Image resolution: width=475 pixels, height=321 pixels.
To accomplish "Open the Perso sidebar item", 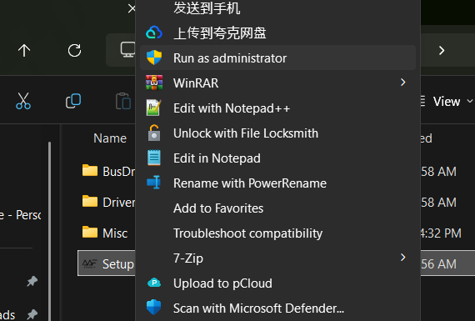I will click(x=21, y=215).
